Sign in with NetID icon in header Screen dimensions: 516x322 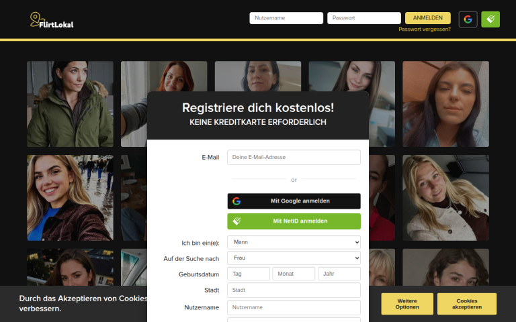(x=490, y=19)
